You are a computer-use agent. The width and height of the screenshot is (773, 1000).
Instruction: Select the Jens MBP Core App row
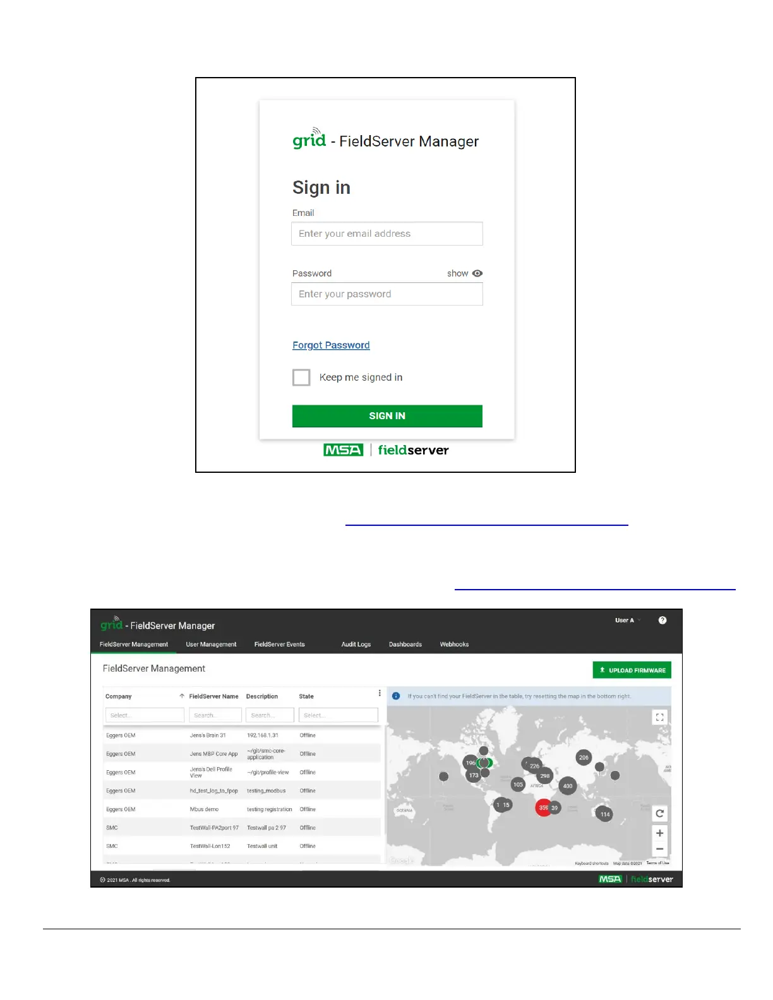(243, 754)
